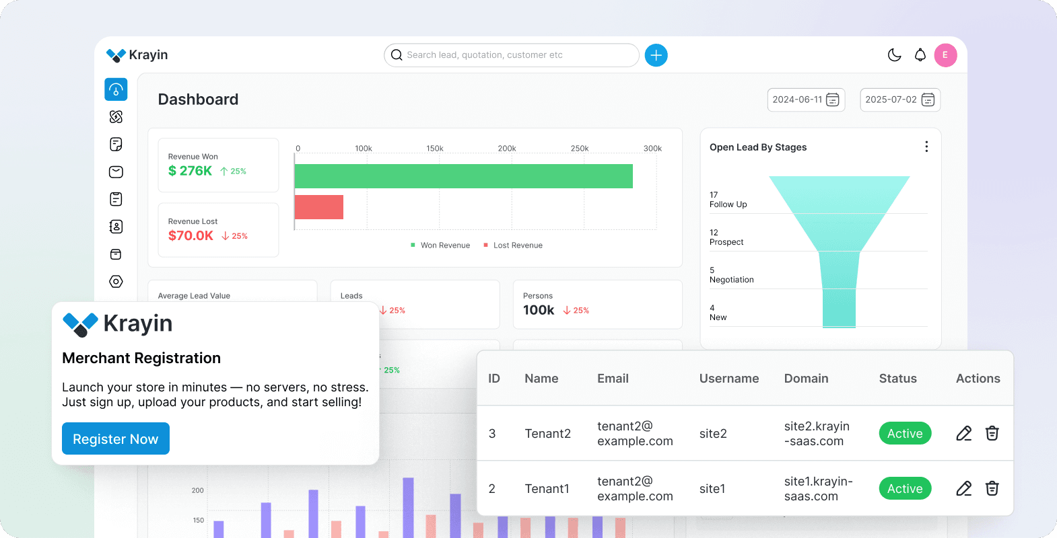Open notifications via the bell icon
Viewport: 1057px width, 538px height.
(x=920, y=55)
